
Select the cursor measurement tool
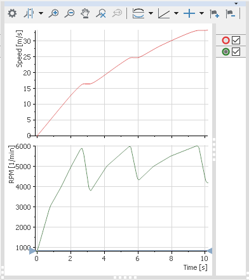click(29, 13)
